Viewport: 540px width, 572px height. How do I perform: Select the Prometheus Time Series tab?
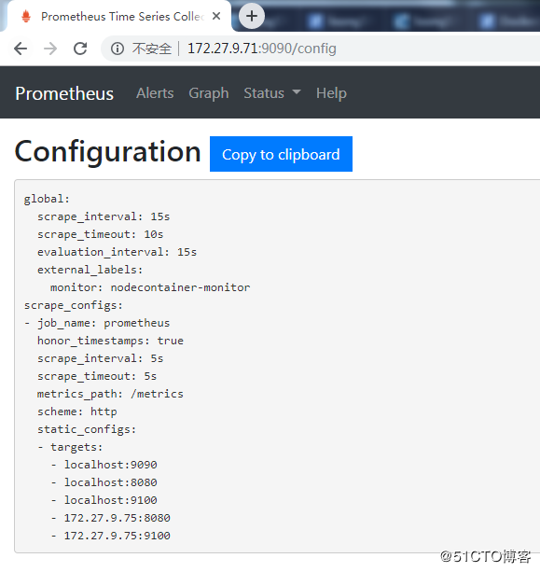pyautogui.click(x=118, y=16)
